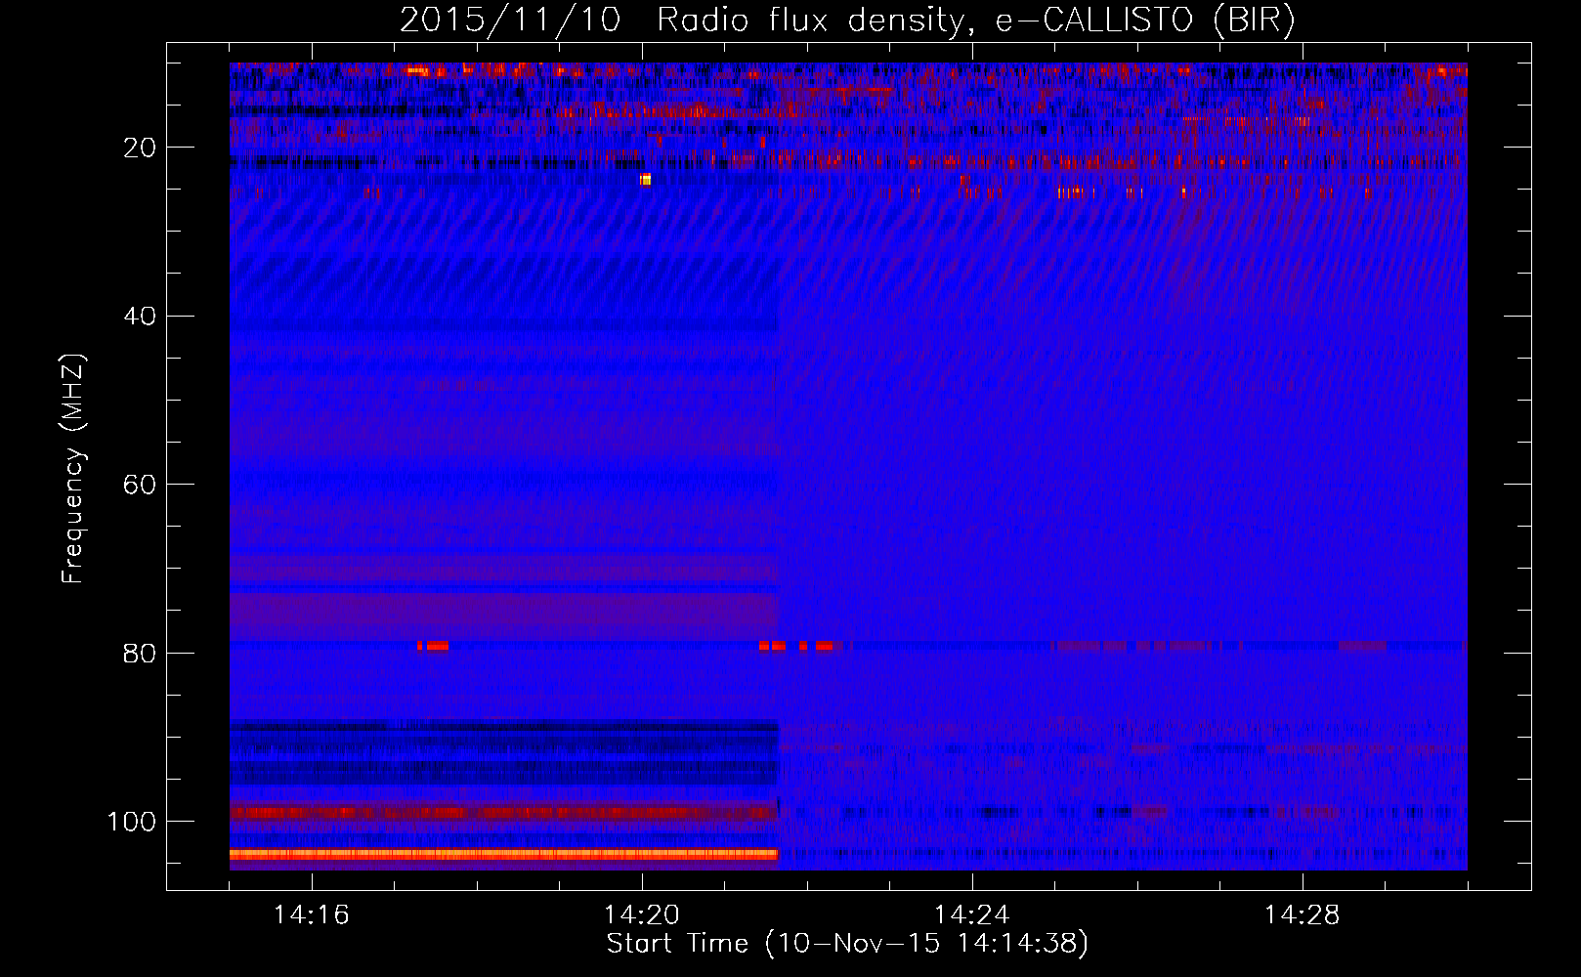This screenshot has width=1581, height=977.
Task: Select the red burst cluster at 80 MHz near 14:22
Action: [x=796, y=646]
